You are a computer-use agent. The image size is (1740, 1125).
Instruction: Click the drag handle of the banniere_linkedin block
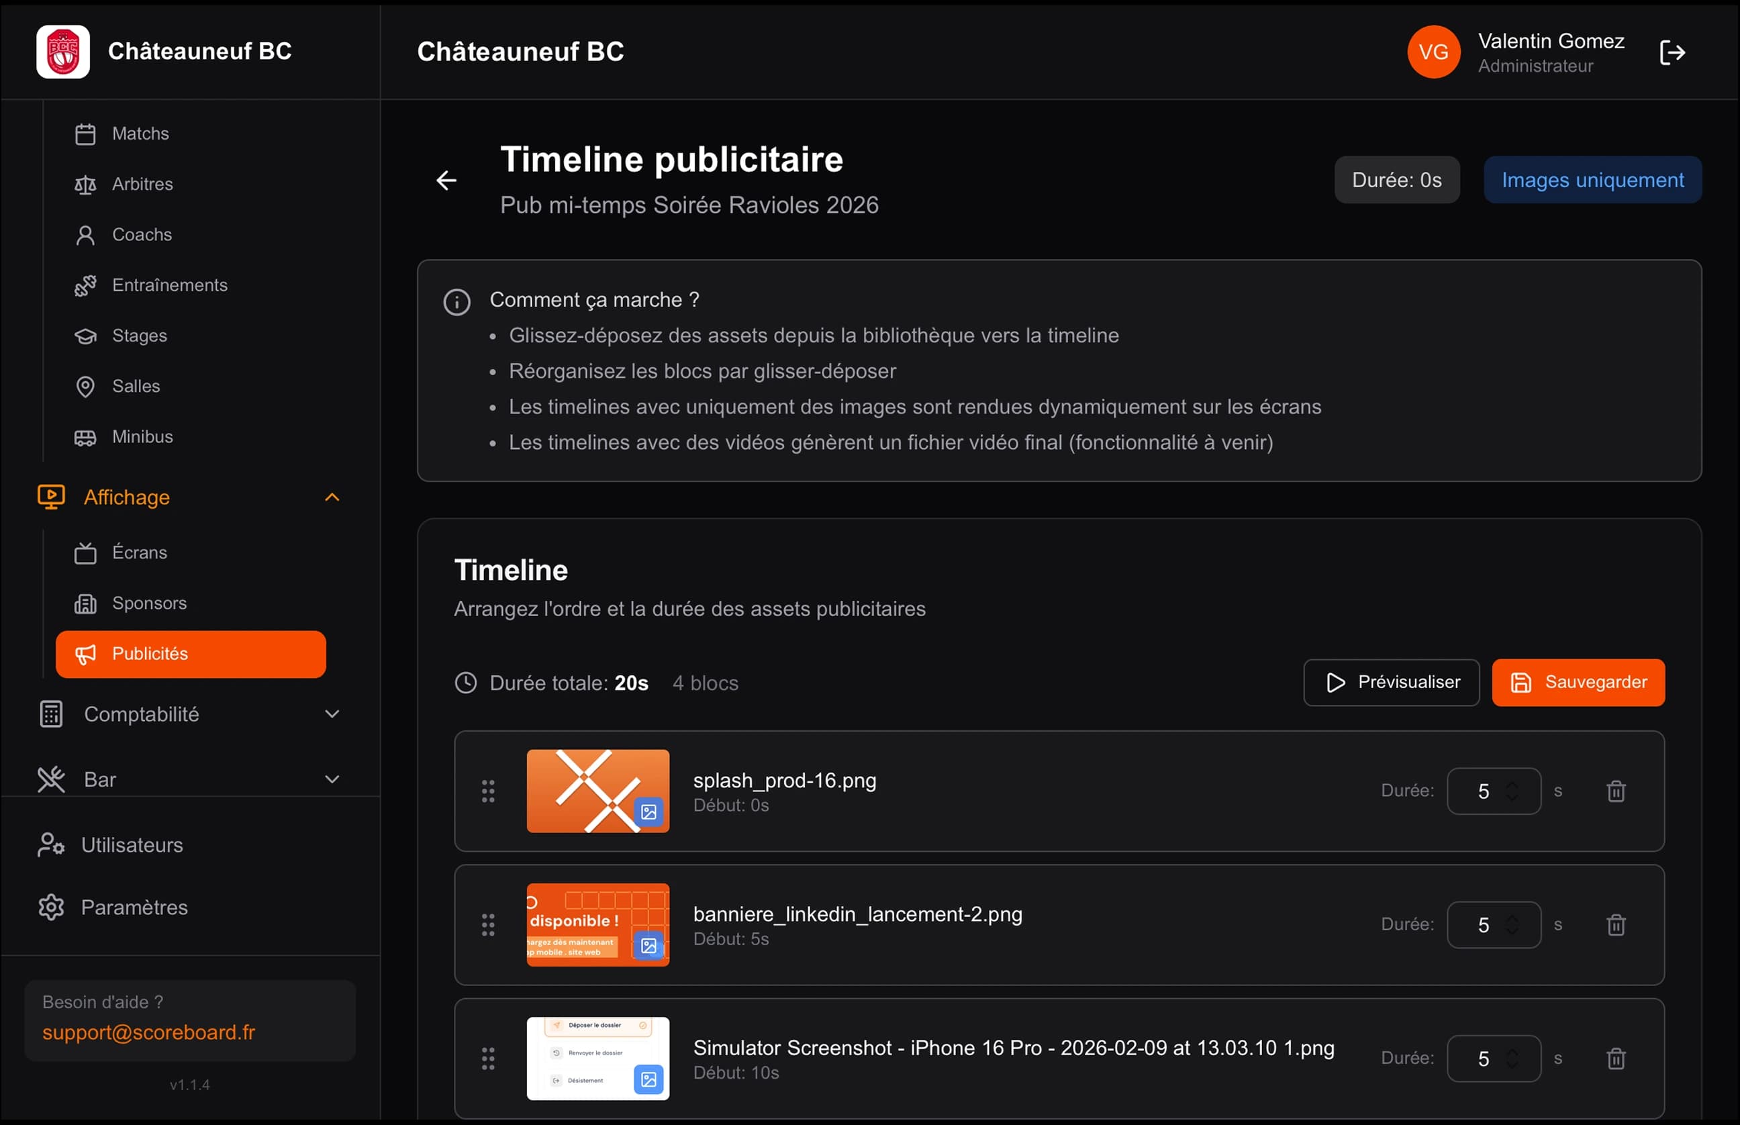488,925
